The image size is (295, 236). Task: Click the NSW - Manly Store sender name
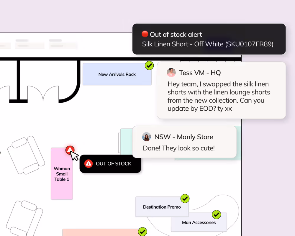point(183,137)
